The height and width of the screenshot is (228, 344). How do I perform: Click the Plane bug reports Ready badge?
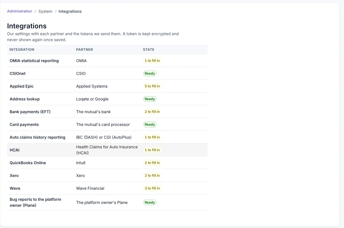(x=150, y=202)
